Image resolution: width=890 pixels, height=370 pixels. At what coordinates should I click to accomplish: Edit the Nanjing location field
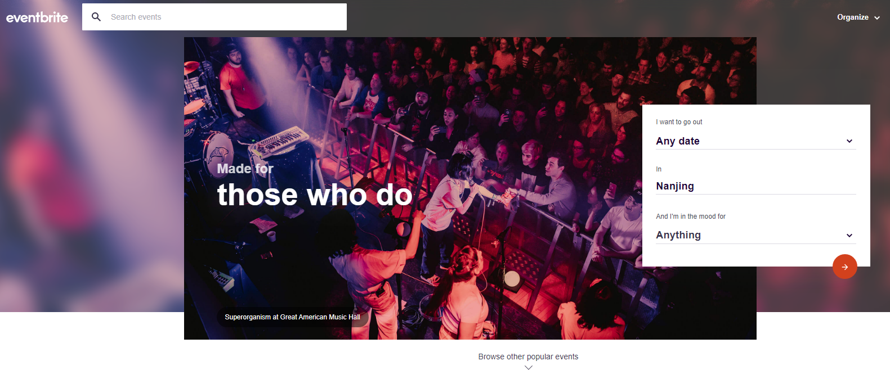point(755,186)
